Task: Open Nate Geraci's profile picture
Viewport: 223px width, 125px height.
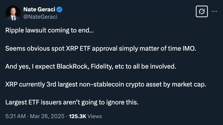Action: (x=13, y=13)
